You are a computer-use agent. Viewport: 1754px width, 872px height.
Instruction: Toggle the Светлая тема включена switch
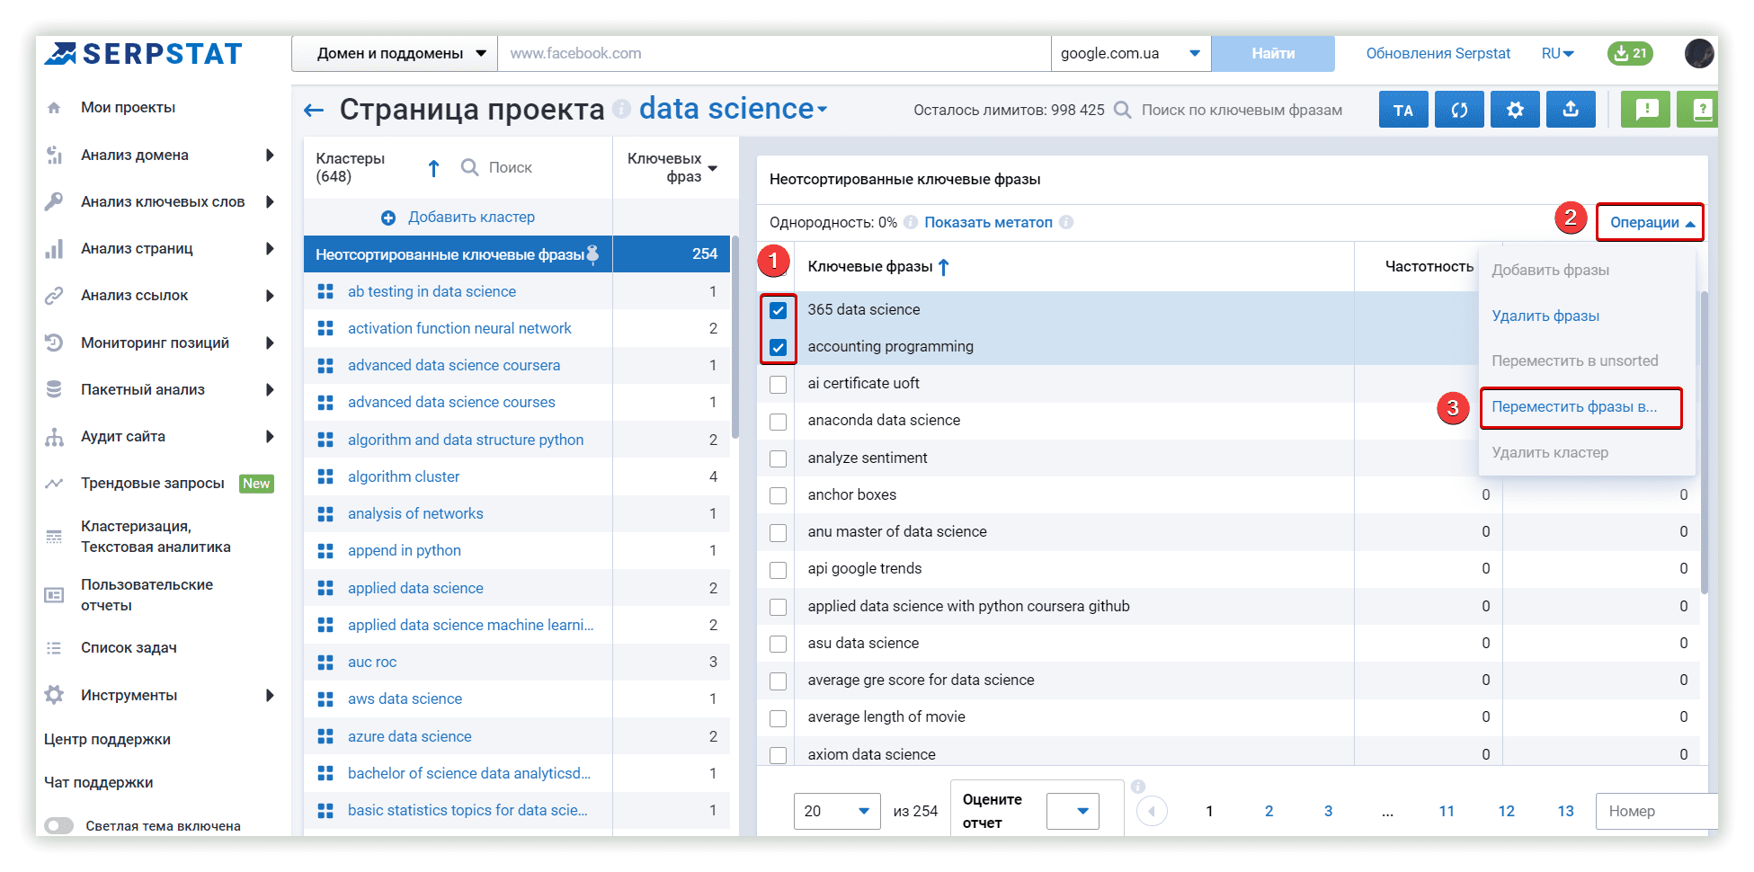(x=59, y=825)
